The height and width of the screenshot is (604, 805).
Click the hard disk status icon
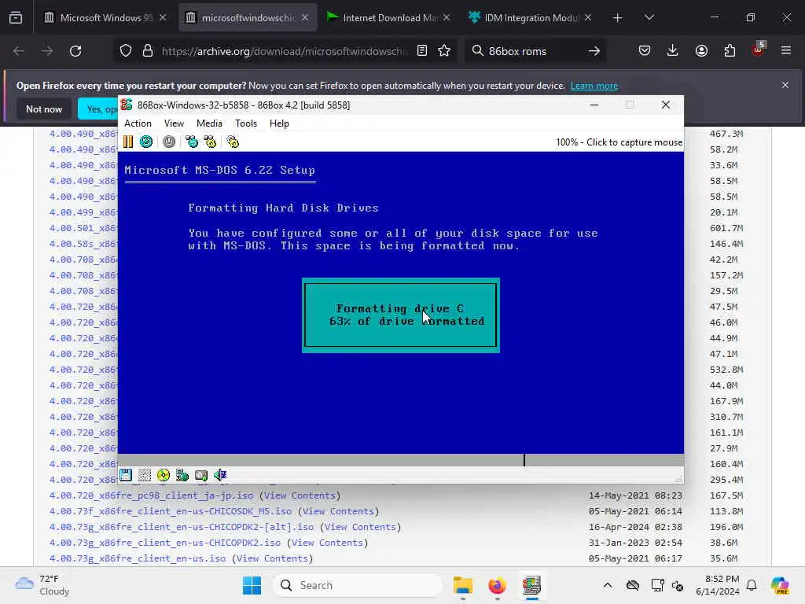[201, 475]
